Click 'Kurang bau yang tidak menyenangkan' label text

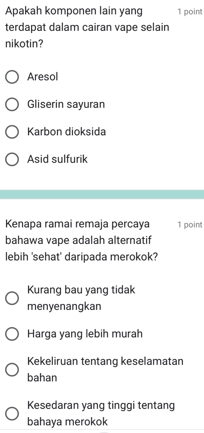[x=81, y=290]
